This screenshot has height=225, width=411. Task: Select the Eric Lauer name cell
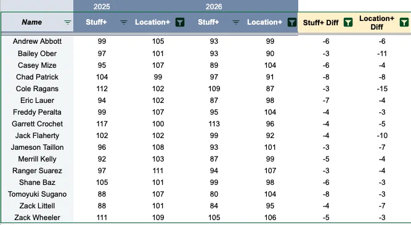point(37,100)
